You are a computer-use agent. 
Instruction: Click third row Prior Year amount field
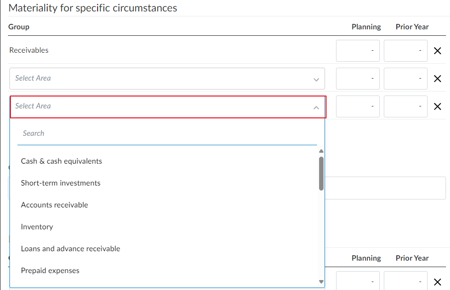point(405,106)
